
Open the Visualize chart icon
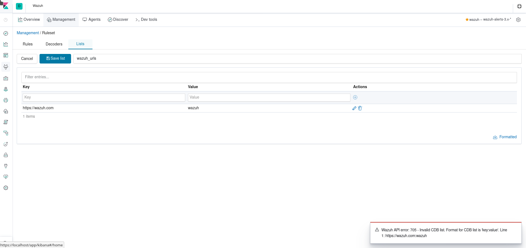click(5, 44)
